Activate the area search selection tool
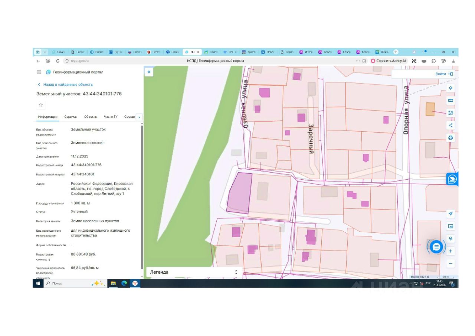 pyautogui.click(x=451, y=112)
